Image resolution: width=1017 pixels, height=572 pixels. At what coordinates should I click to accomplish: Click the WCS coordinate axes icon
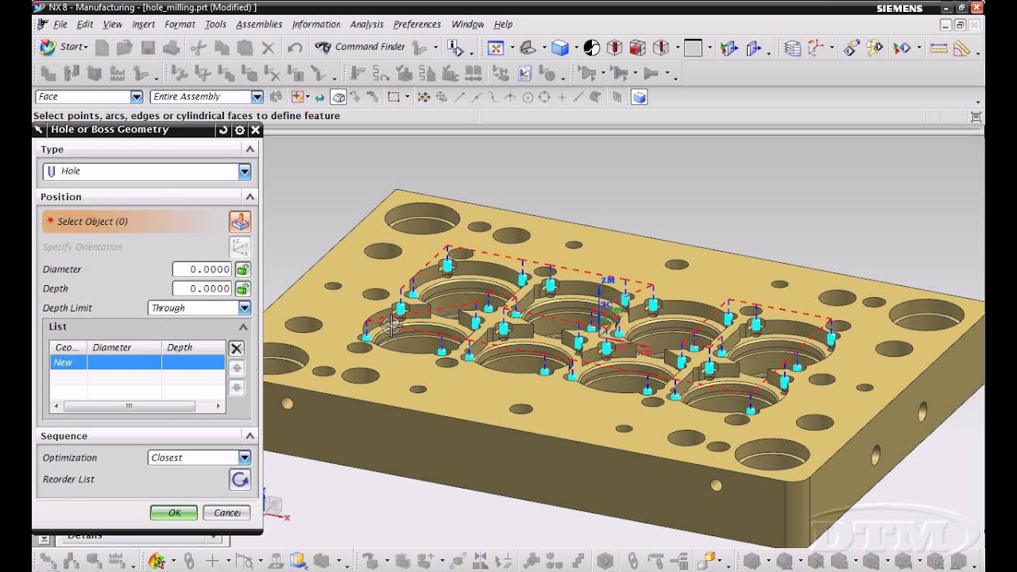point(816,48)
